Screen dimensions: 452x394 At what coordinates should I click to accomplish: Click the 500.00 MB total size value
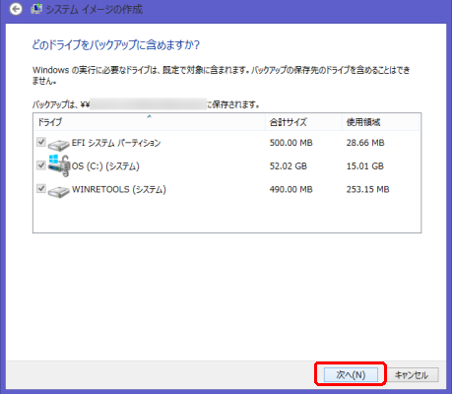(291, 143)
